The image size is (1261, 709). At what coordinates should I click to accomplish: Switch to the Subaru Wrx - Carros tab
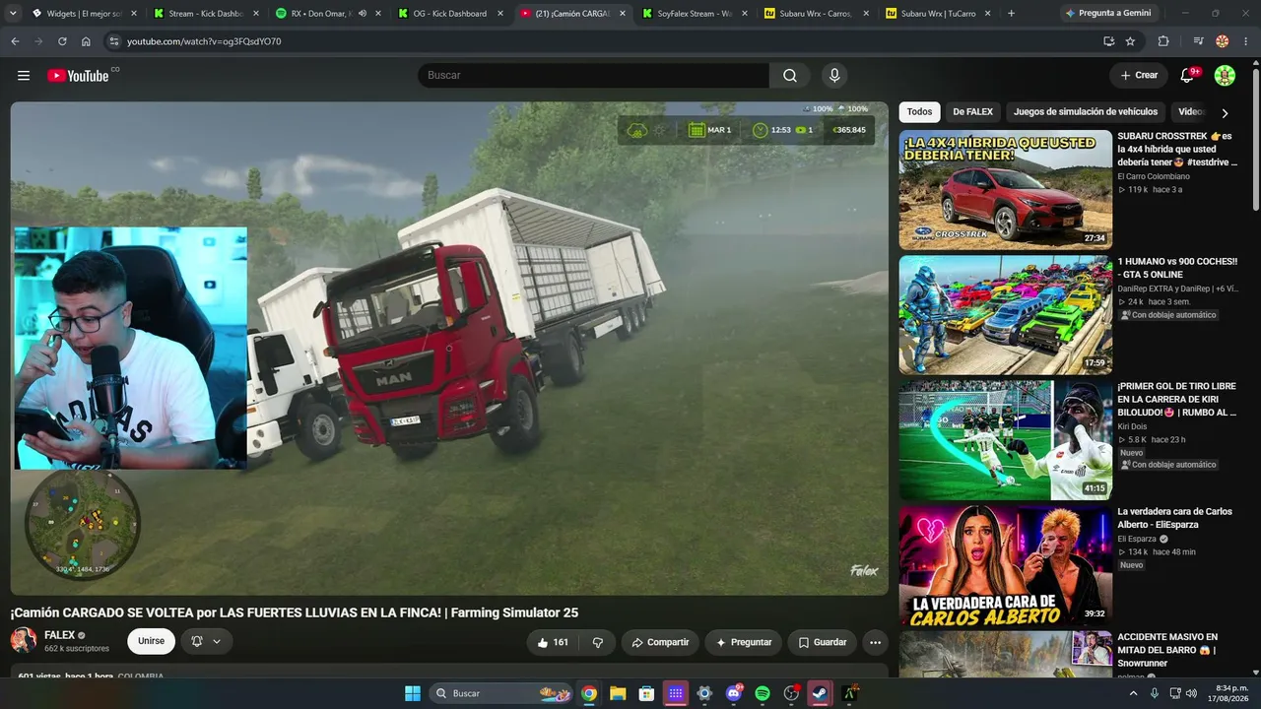click(815, 14)
